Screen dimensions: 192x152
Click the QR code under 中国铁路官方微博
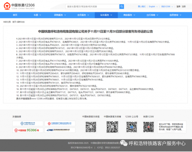[113, 127]
